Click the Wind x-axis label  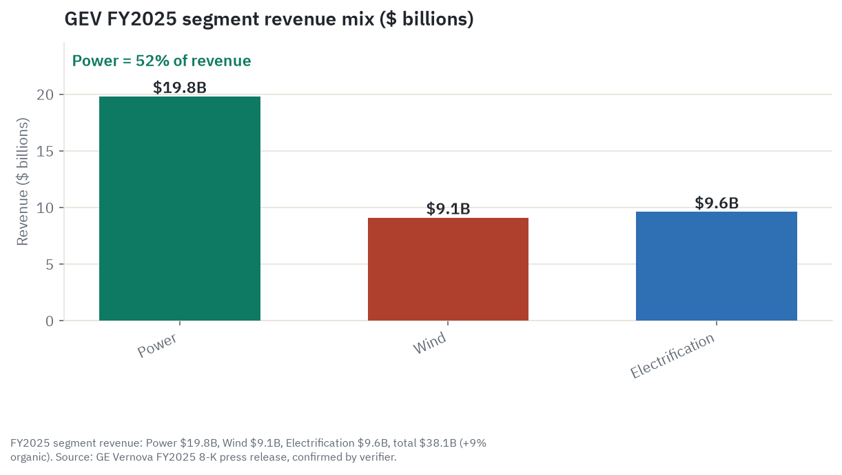pyautogui.click(x=429, y=343)
